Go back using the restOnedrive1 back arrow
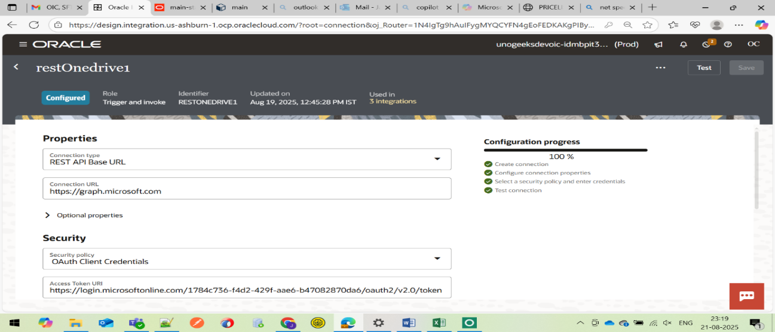Image resolution: width=775 pixels, height=332 pixels. point(16,67)
